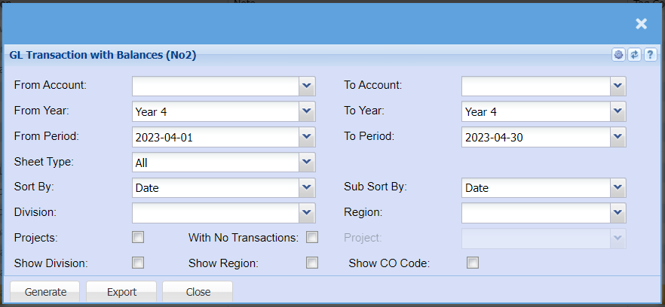Expand the Sheet Type dropdown arrow
This screenshot has width=665, height=307.
[306, 163]
